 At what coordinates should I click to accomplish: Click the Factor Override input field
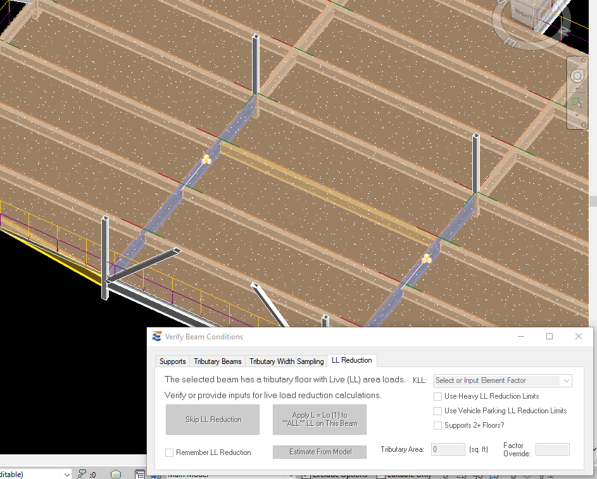[553, 449]
